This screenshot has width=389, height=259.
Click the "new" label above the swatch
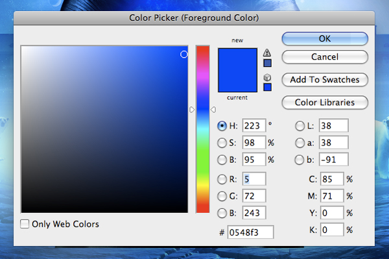(237, 40)
